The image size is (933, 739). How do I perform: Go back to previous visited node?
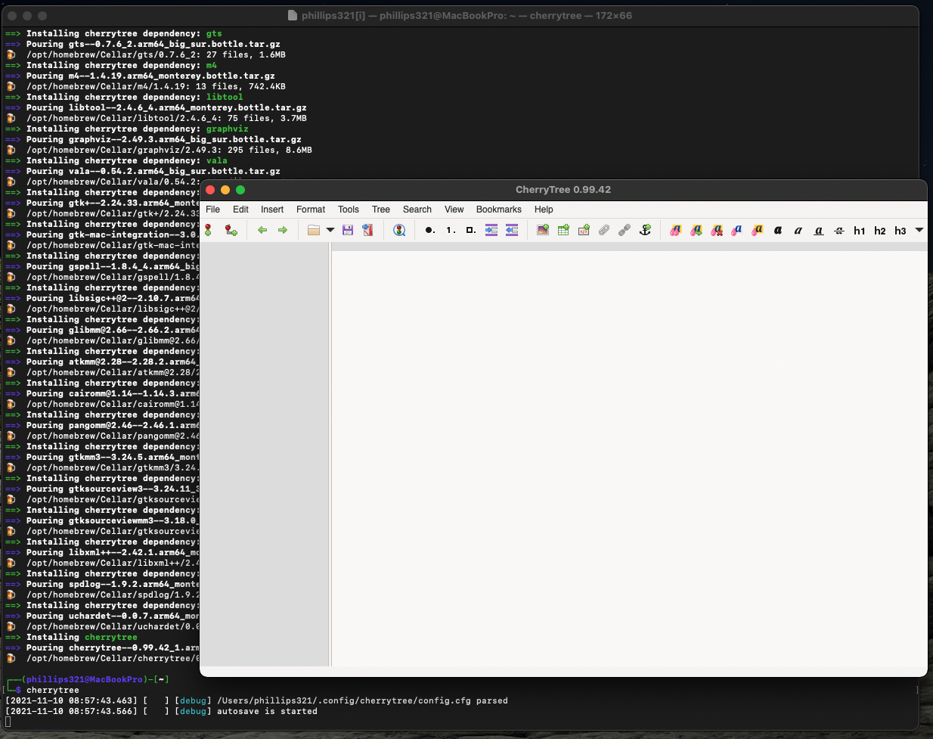(262, 230)
